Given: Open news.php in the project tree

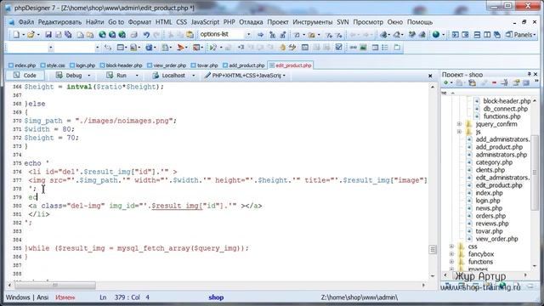Looking at the screenshot, I should pyautogui.click(x=489, y=208).
